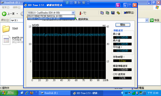Click the first language bar input method icon
Viewport: 161px width, 96px height.
(x=67, y=3)
